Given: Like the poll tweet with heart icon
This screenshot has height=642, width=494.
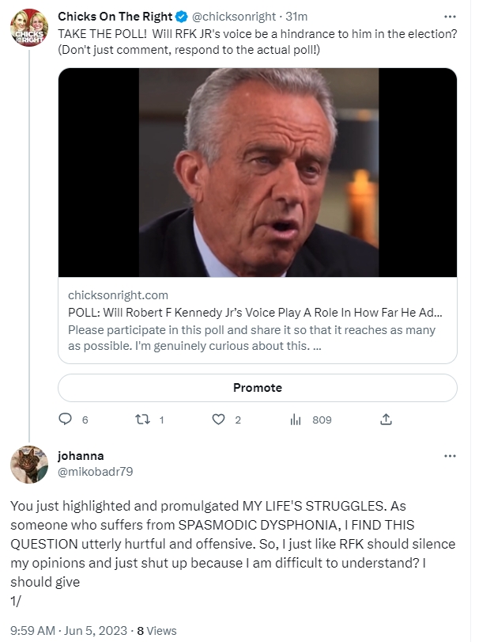Looking at the screenshot, I should point(219,420).
